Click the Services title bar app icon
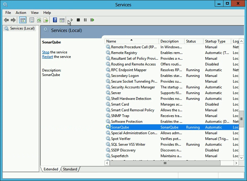 pos(5,5)
